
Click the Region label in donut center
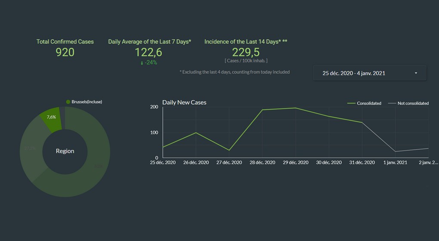[x=65, y=151]
